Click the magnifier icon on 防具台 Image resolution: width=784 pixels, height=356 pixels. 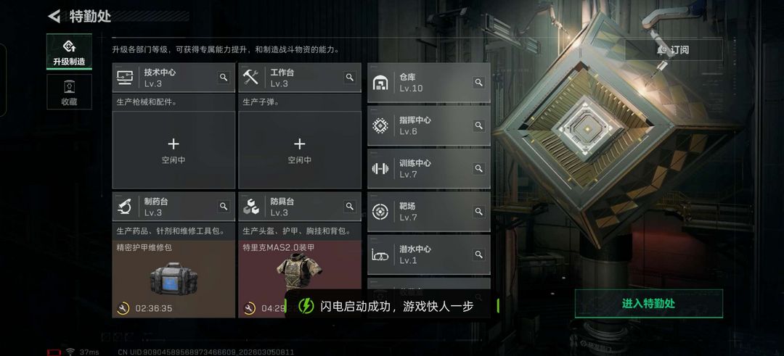pos(349,206)
